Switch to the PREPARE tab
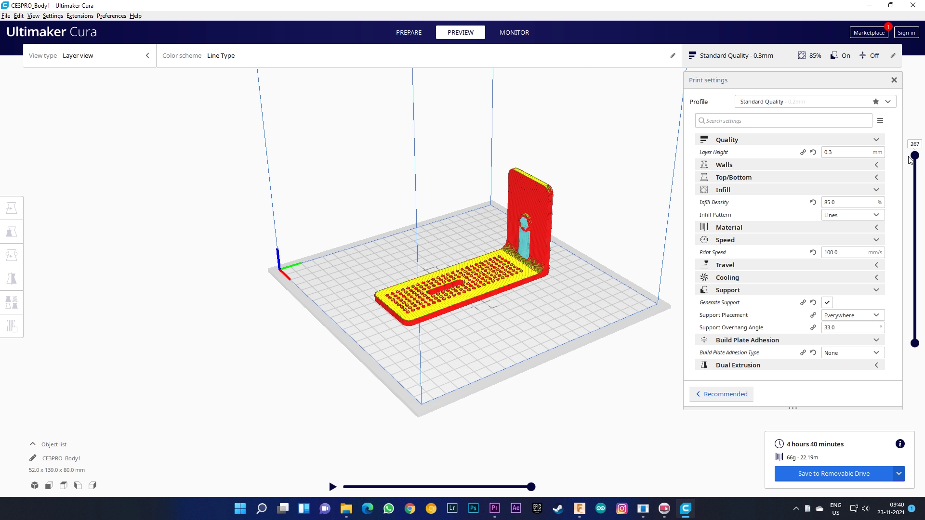Image resolution: width=925 pixels, height=520 pixels. pos(409,32)
